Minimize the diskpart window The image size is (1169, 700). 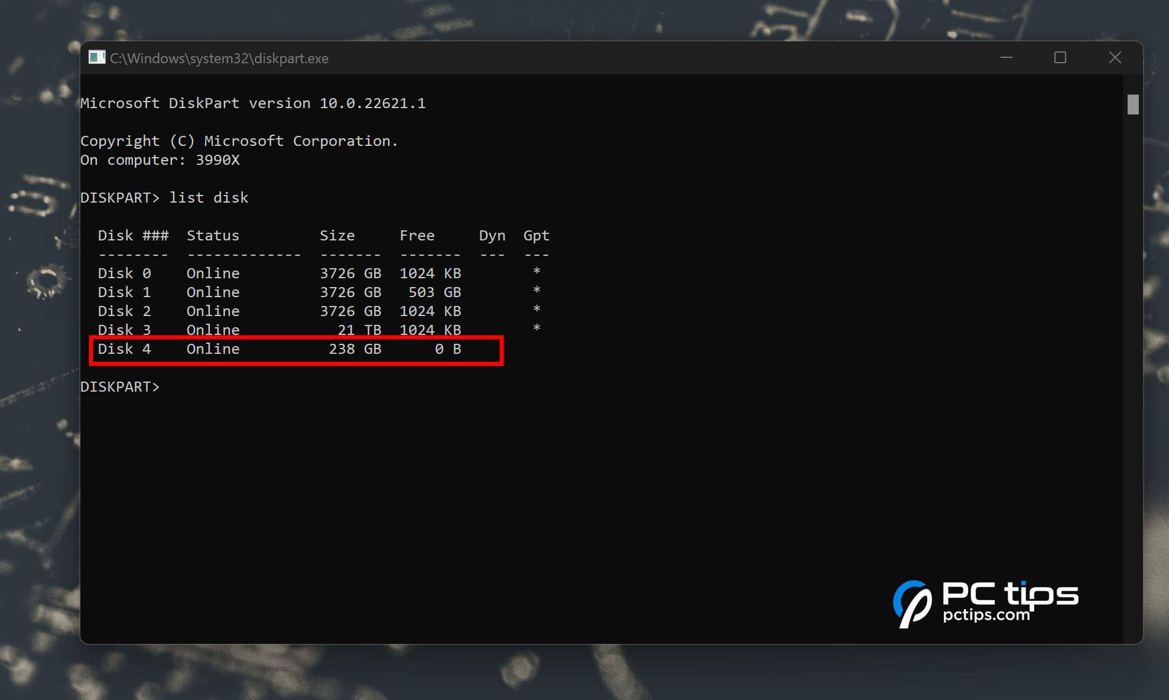click(x=1006, y=57)
